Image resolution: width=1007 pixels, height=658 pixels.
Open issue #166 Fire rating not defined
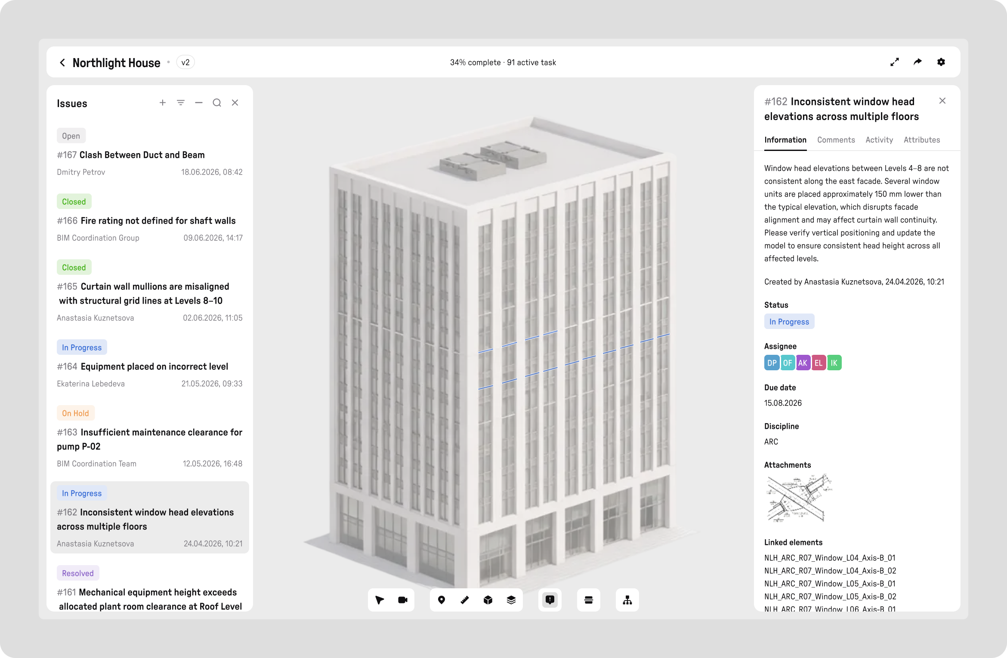click(150, 219)
